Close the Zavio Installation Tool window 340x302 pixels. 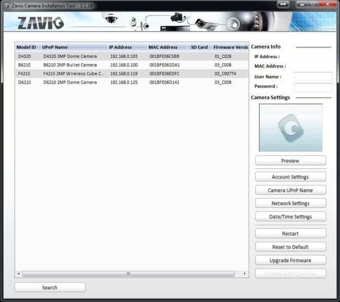point(328,4)
